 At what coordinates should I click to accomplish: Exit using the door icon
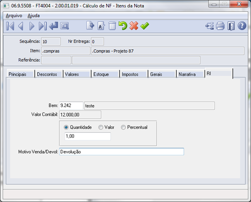click(231, 26)
